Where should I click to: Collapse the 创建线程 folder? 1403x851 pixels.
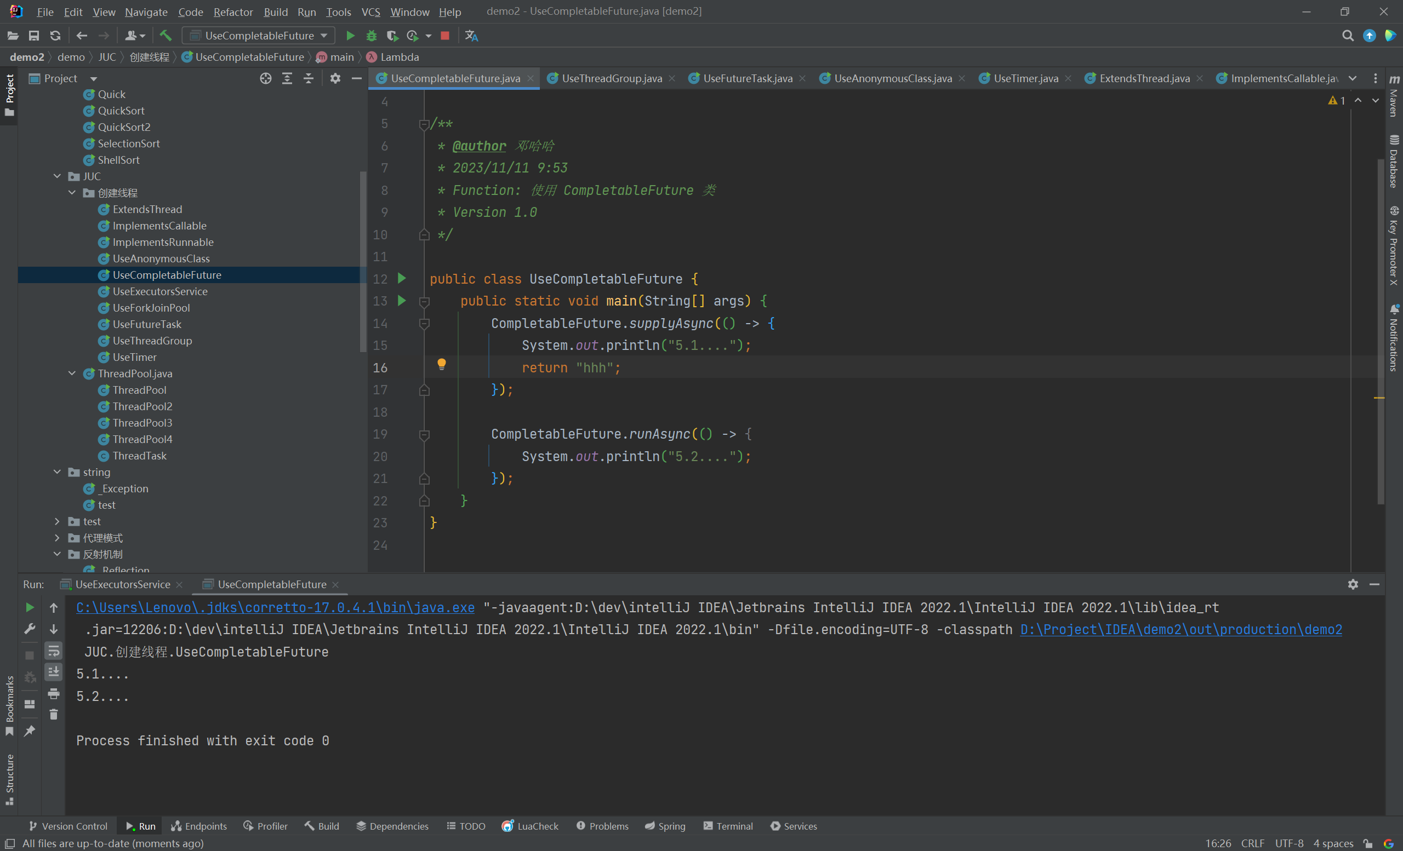pos(72,193)
